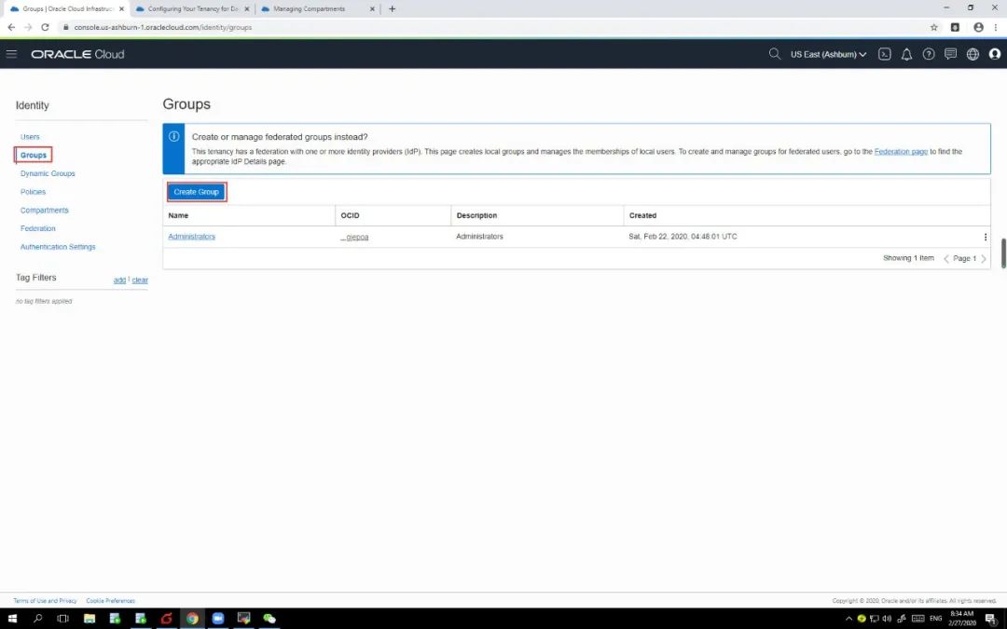Screen dimensions: 1007x629
Task: Click the page scrollbar thumb on the right
Action: pyautogui.click(x=1003, y=253)
